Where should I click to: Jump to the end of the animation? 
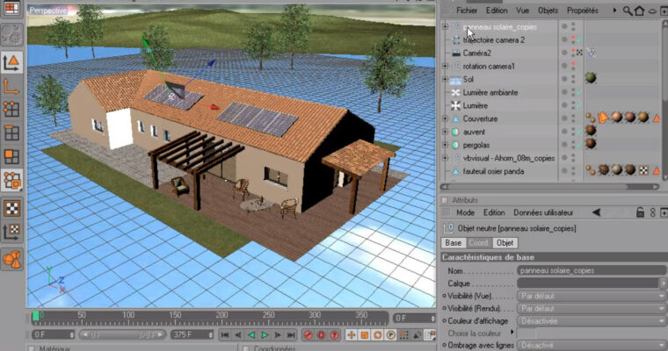pos(291,335)
